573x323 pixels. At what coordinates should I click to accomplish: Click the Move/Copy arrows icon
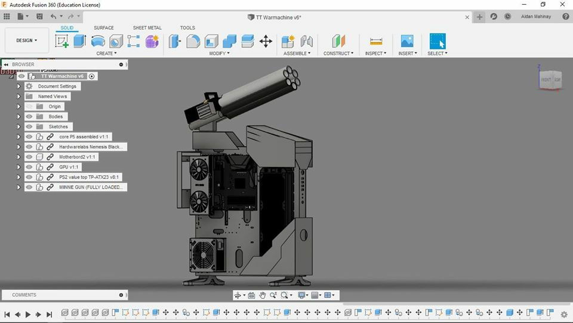pyautogui.click(x=266, y=41)
